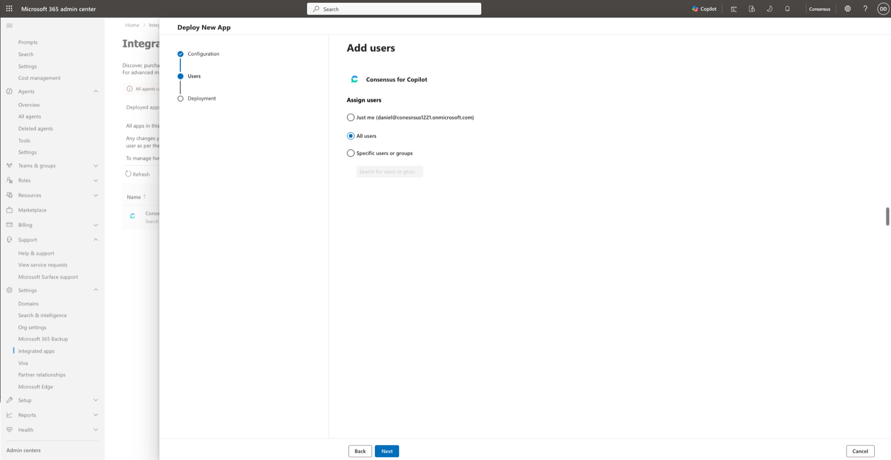Open notifications bell icon

[x=787, y=9]
